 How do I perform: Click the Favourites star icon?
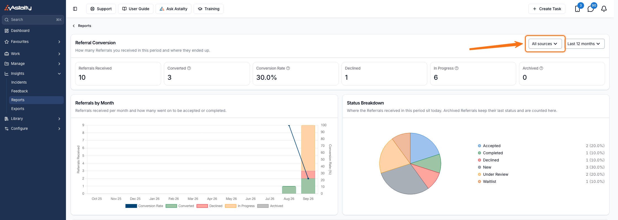coord(7,42)
